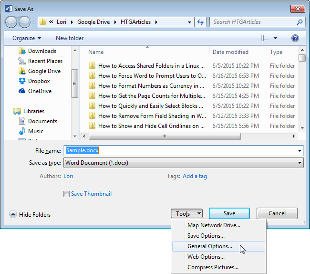Viewport: 310px width, 274px height.
Task: Choose Web Options from Tools menu
Action: pyautogui.click(x=218, y=257)
